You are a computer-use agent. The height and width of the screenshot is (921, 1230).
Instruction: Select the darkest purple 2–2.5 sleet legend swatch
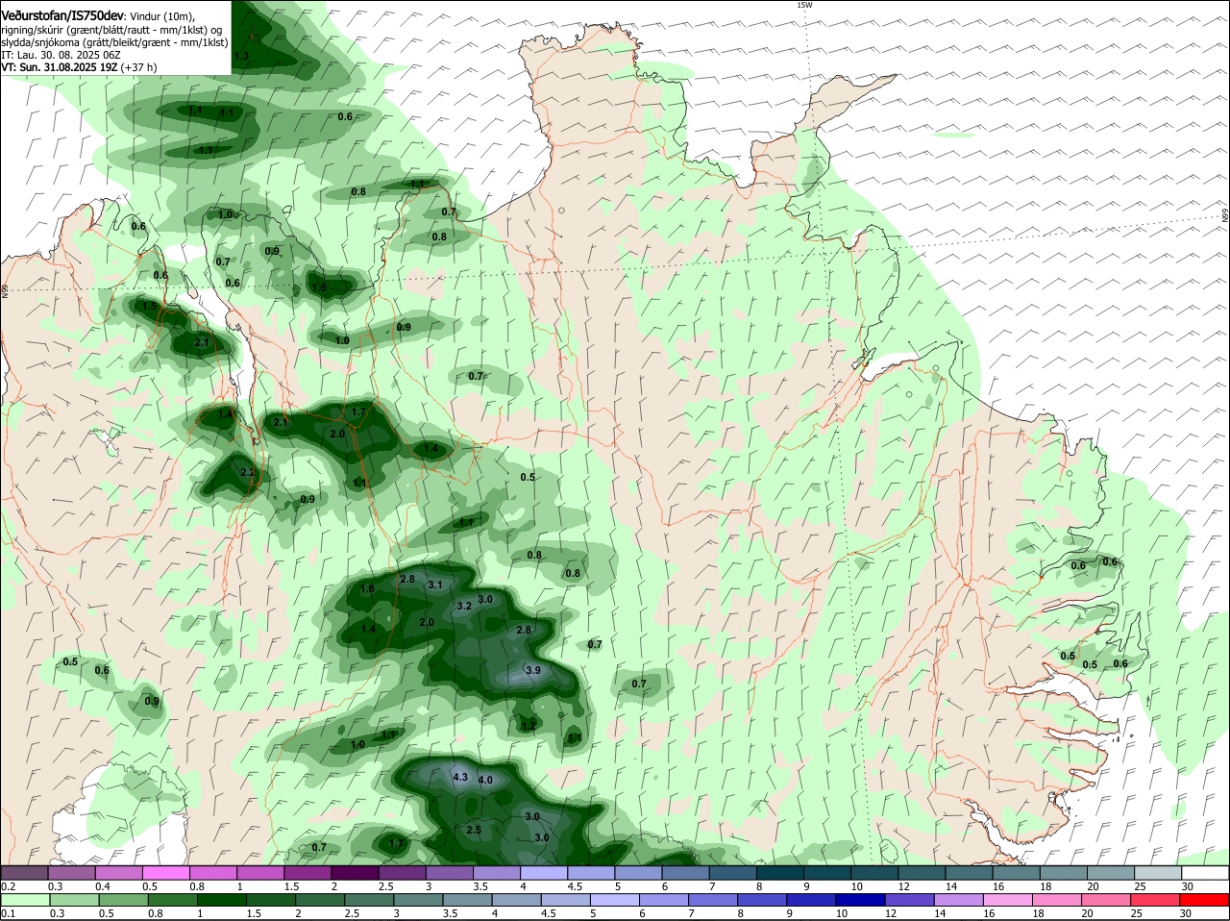click(x=355, y=873)
